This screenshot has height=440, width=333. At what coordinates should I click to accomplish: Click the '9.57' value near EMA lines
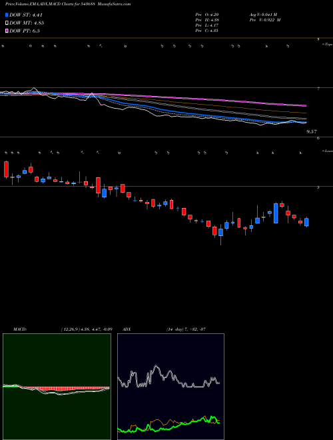tap(313, 131)
